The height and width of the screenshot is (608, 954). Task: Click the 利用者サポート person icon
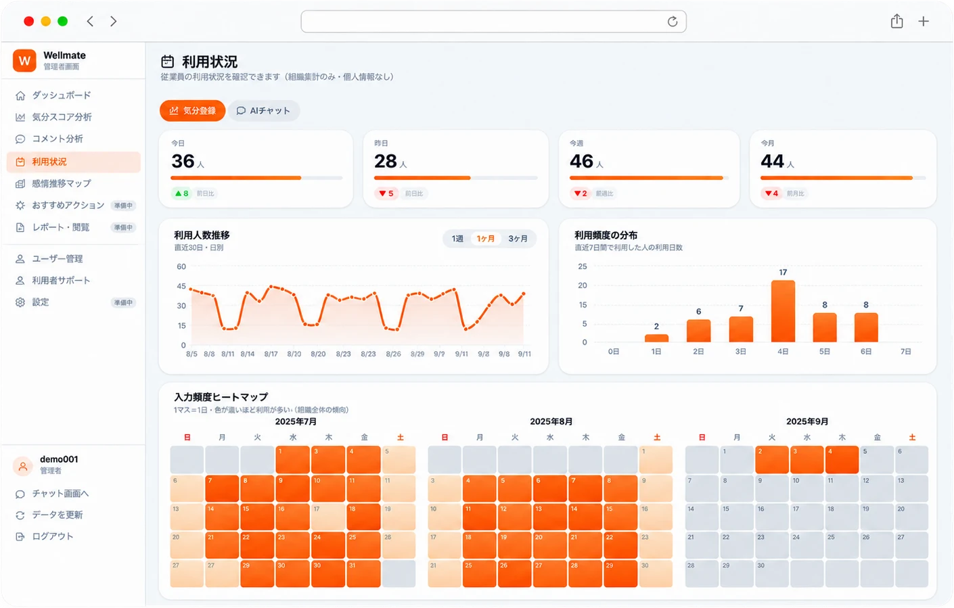click(20, 280)
